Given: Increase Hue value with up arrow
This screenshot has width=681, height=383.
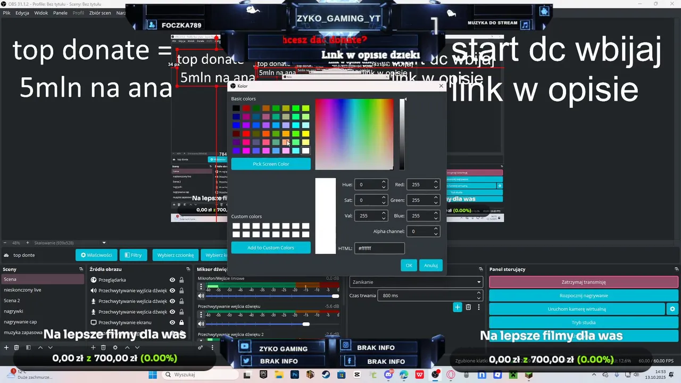Looking at the screenshot, I should [384, 182].
